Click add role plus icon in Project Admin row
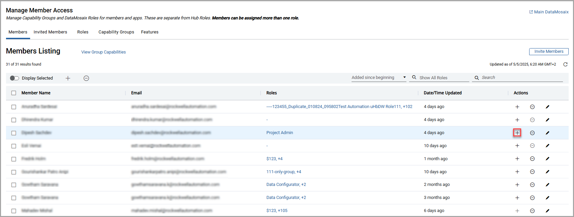This screenshot has height=217, width=574. [x=517, y=133]
